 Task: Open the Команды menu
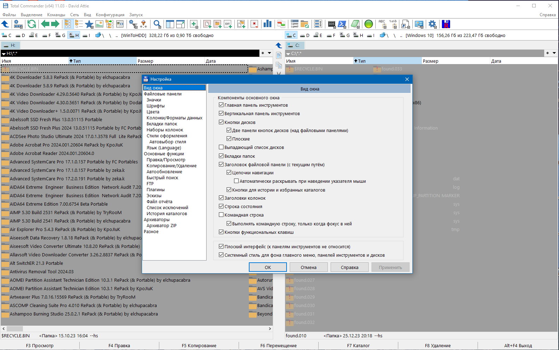click(56, 15)
